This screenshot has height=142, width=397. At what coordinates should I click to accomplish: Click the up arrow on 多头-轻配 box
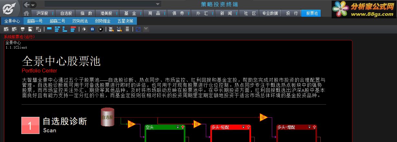click(248, 127)
